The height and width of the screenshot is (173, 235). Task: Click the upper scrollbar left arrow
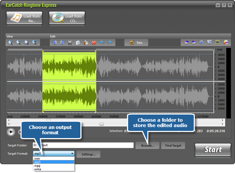coord(9,120)
